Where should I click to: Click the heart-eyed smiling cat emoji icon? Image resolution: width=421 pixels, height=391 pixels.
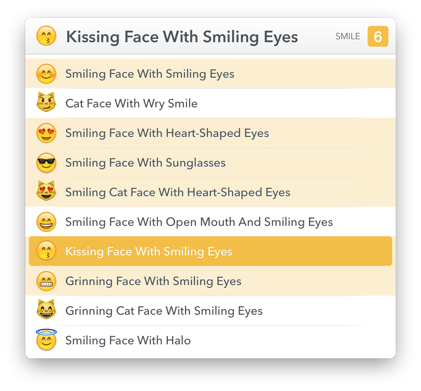point(46,191)
